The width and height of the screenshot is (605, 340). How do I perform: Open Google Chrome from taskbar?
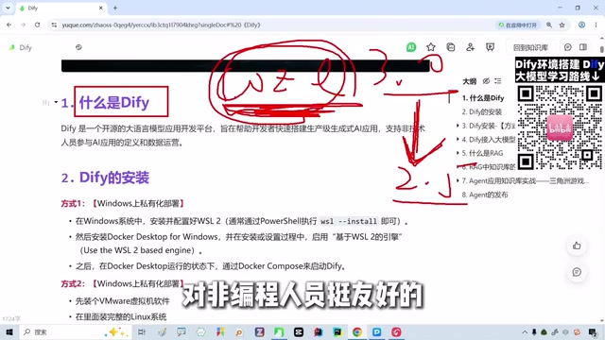pos(357,331)
